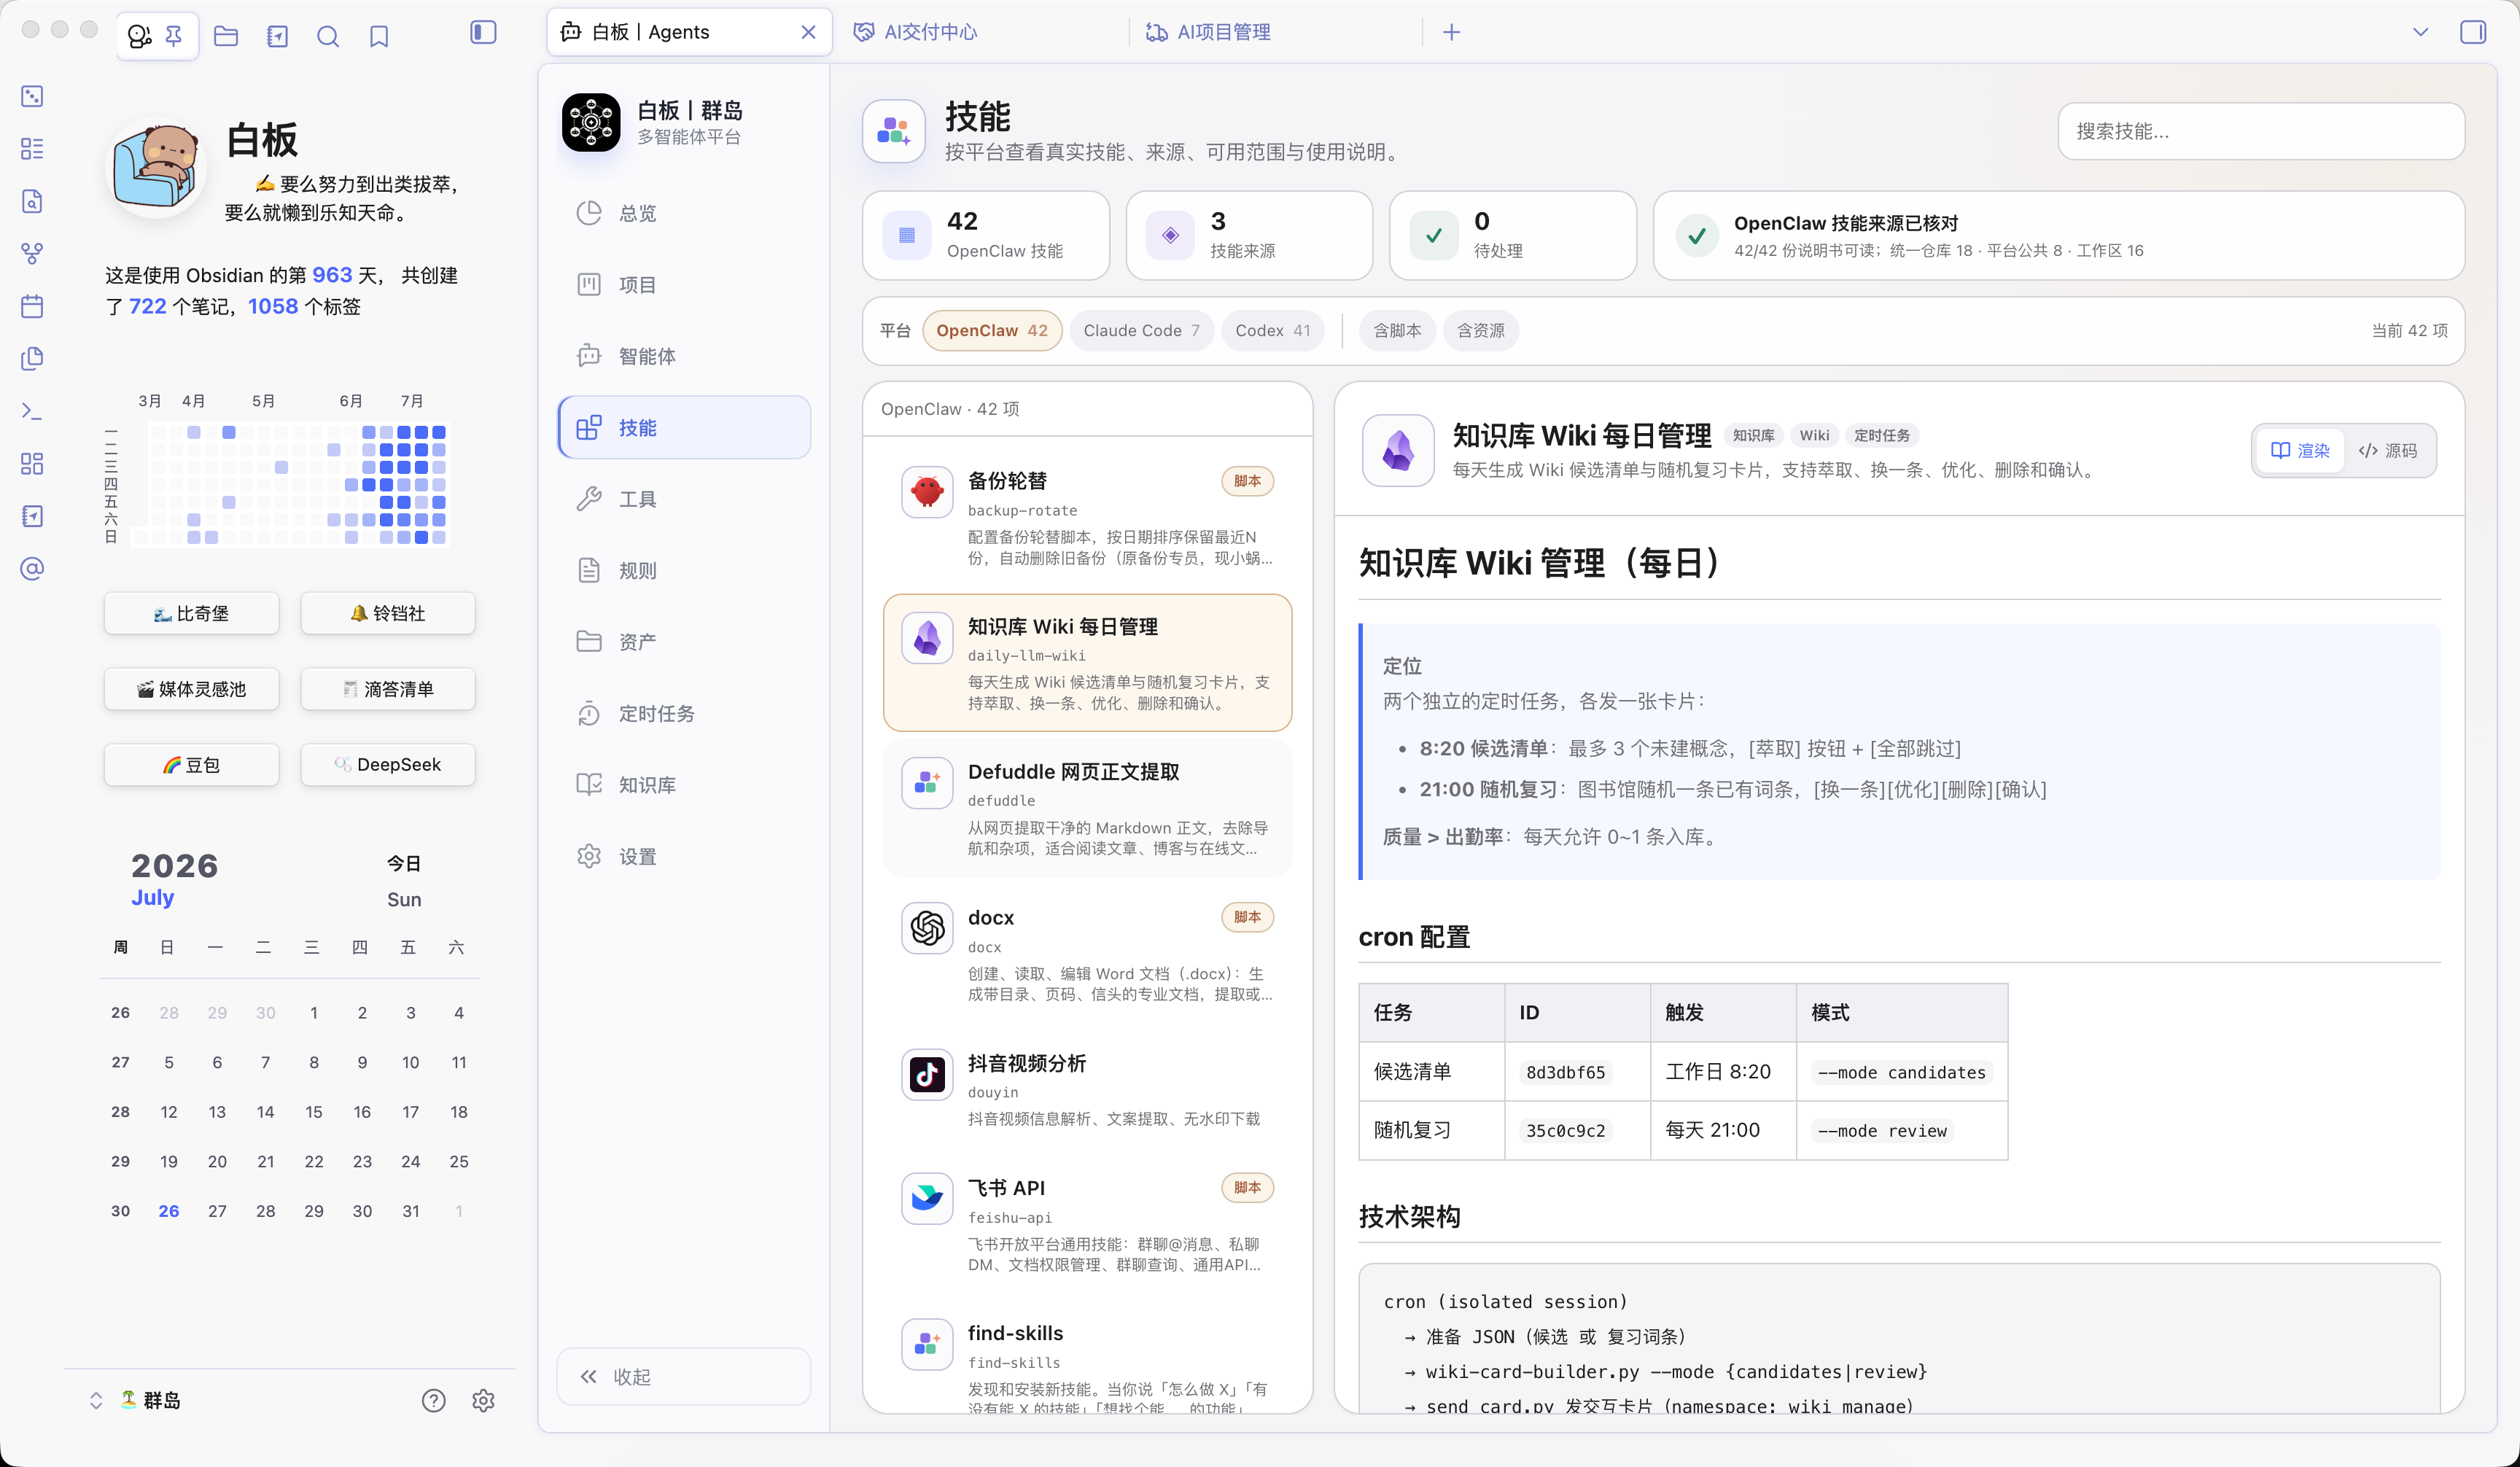Image resolution: width=2520 pixels, height=1467 pixels.
Task: Open the 比奇堡 shortcut button
Action: (x=191, y=613)
